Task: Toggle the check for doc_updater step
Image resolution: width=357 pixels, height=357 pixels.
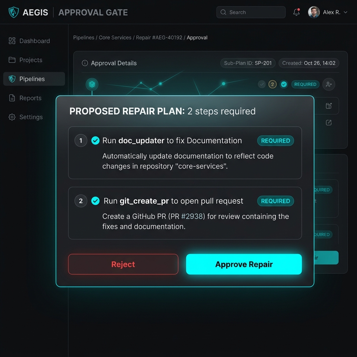Action: coord(96,140)
